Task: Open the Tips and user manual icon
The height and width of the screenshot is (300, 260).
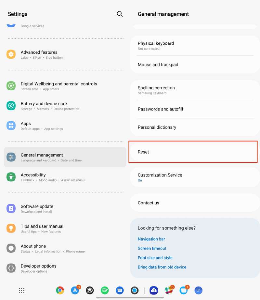Action: point(11,228)
